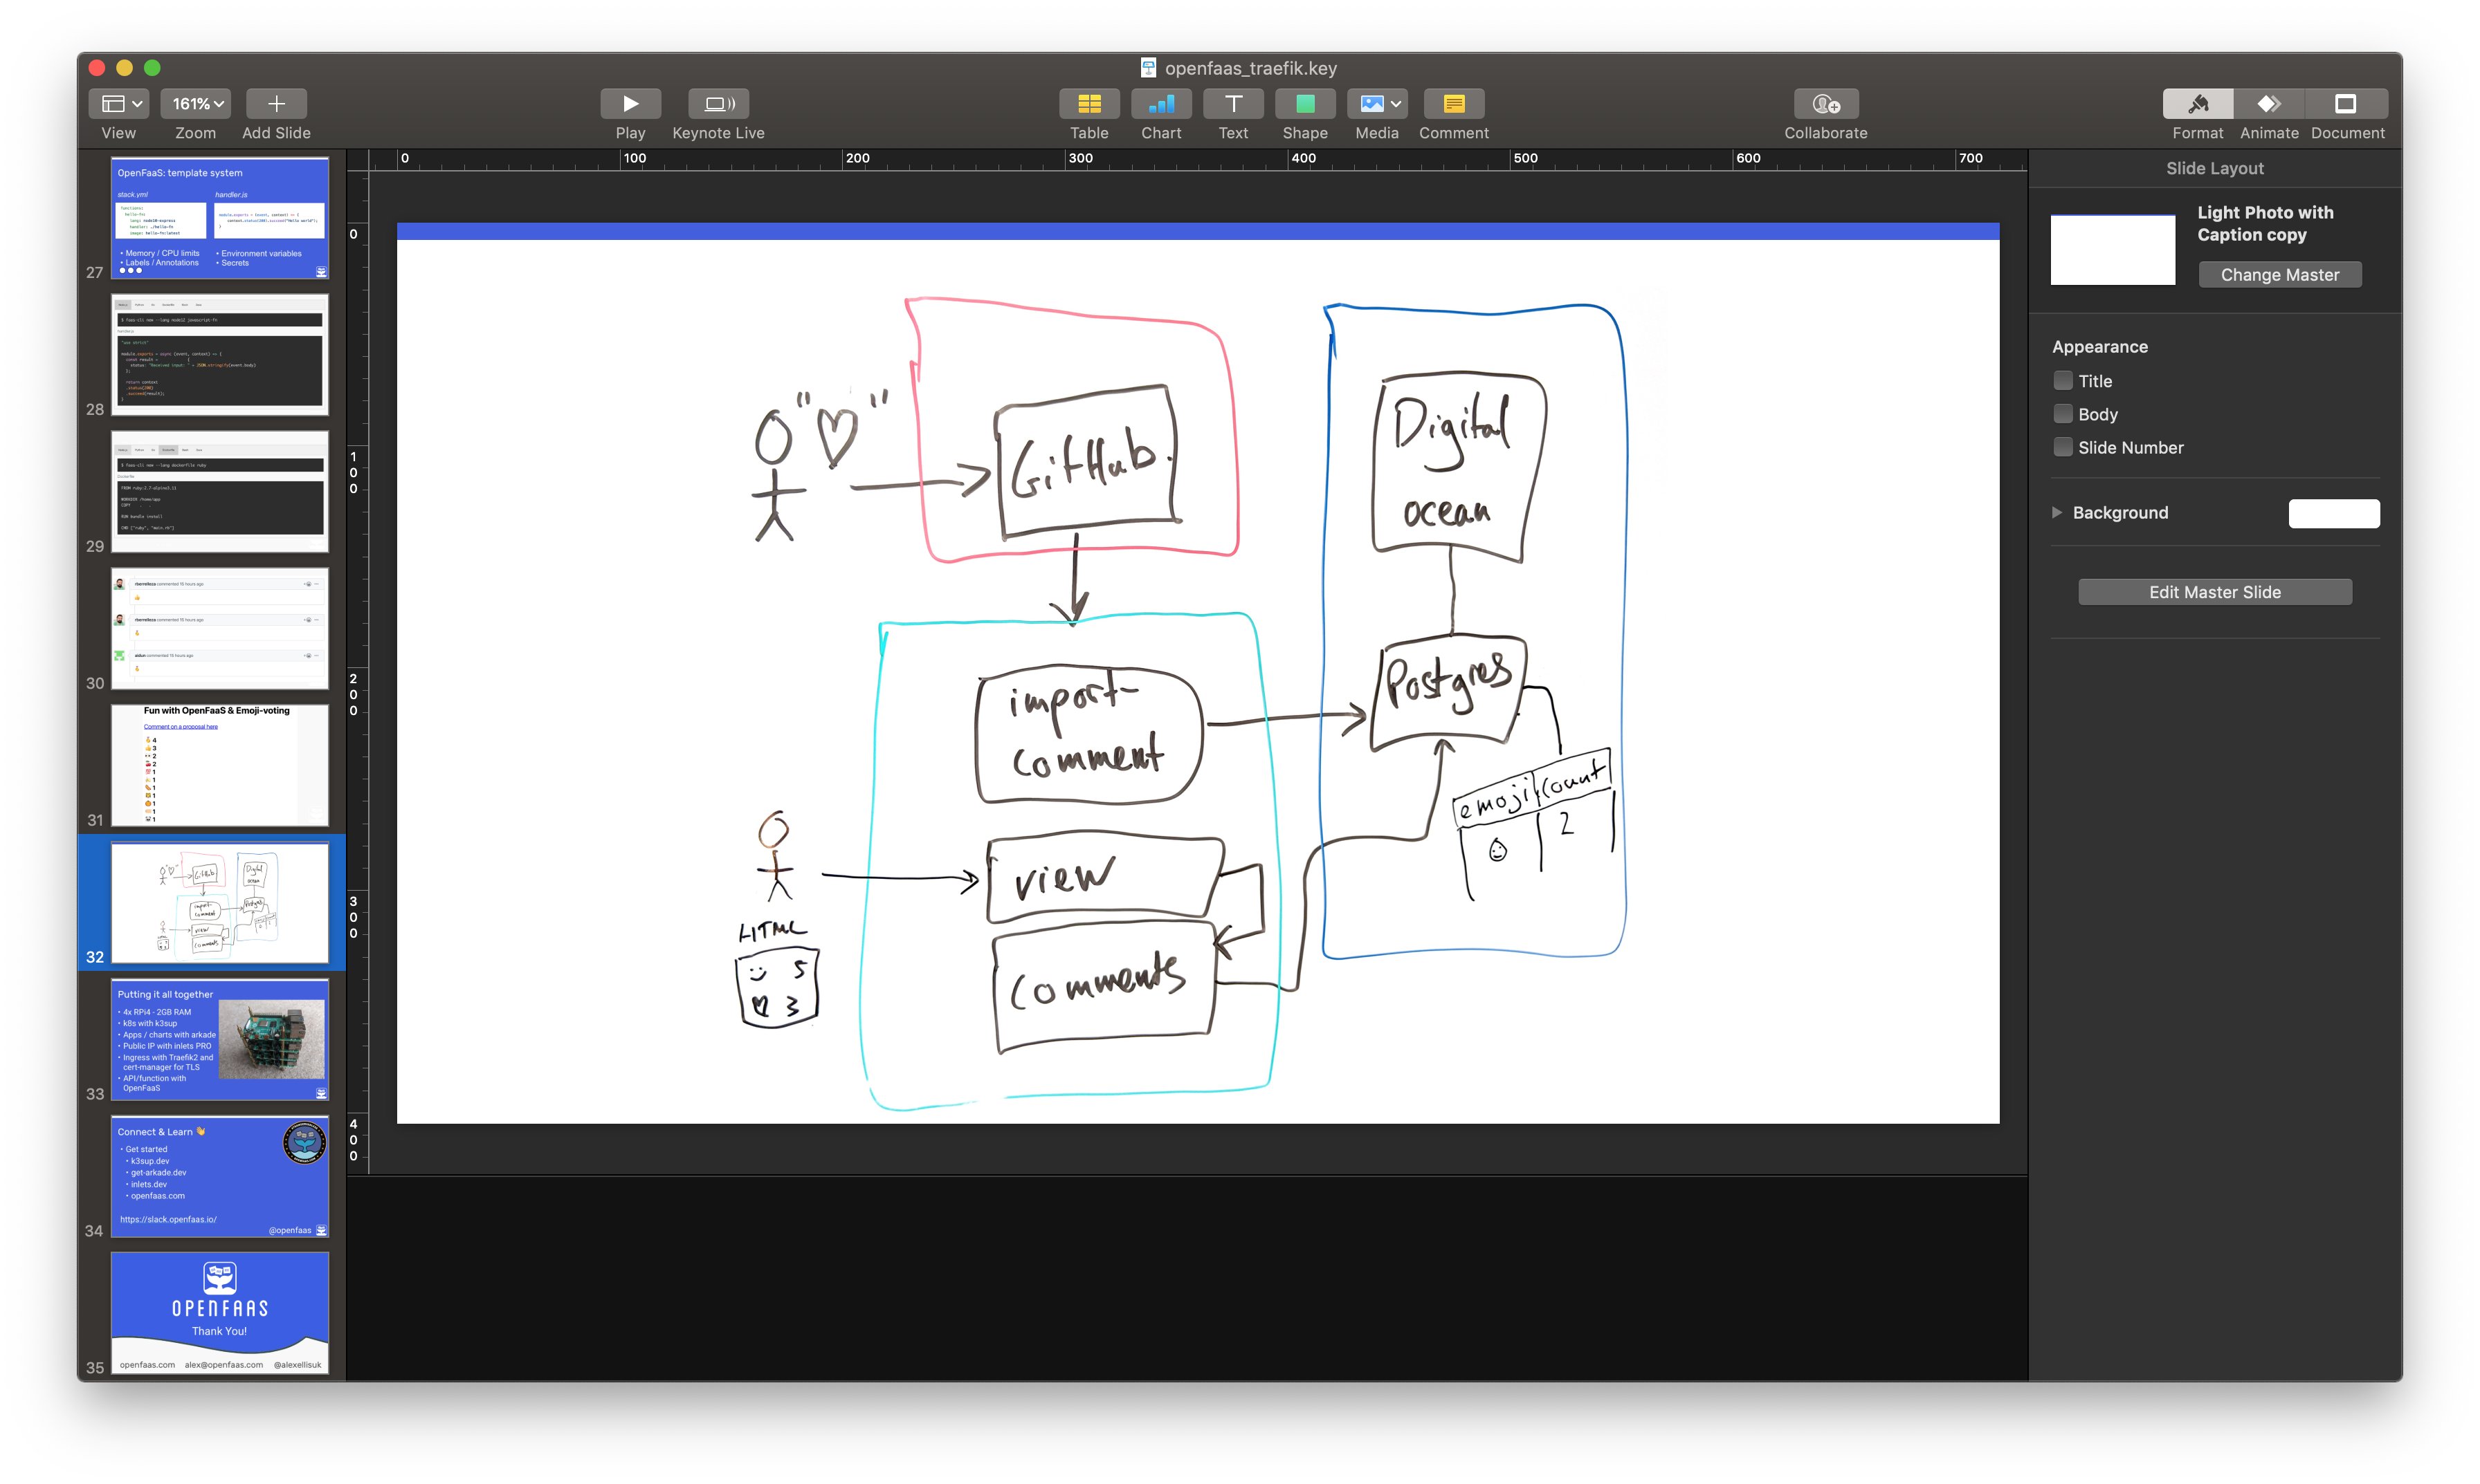Open the Zoom 161% dropdown

coord(197,104)
